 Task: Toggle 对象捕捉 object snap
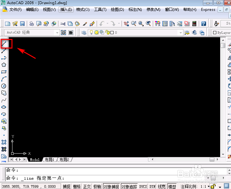[x=112, y=186]
